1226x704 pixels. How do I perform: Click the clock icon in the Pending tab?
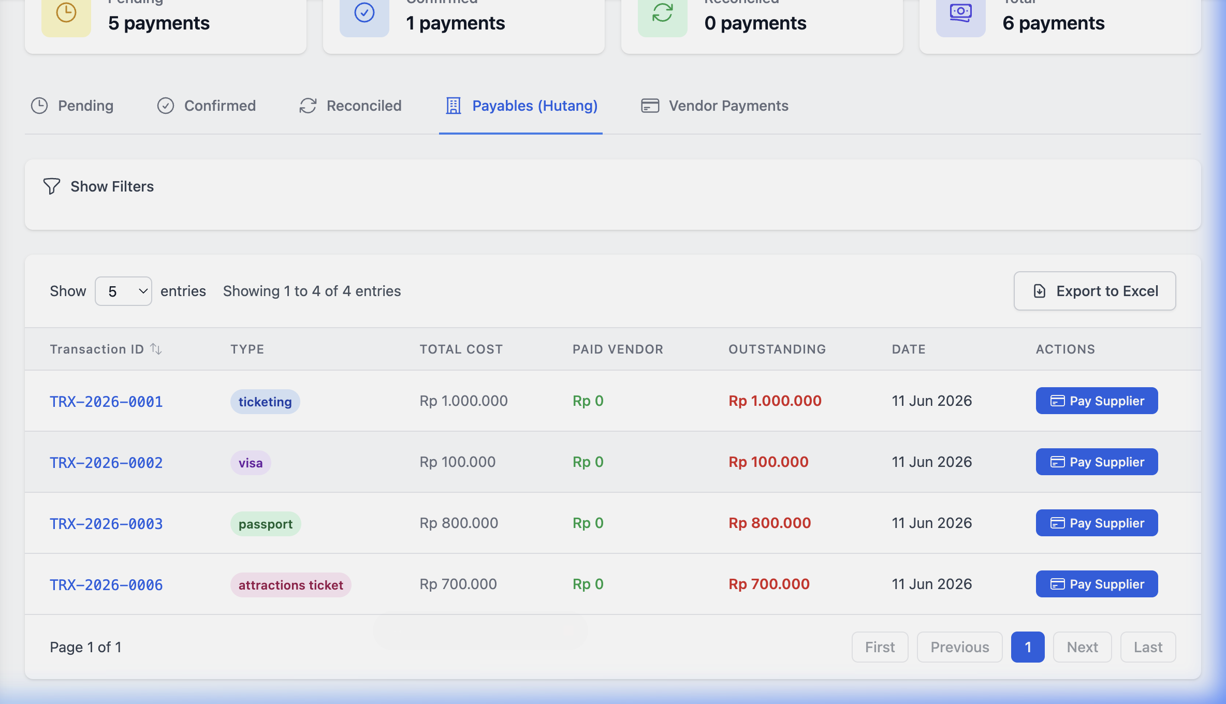pyautogui.click(x=39, y=106)
